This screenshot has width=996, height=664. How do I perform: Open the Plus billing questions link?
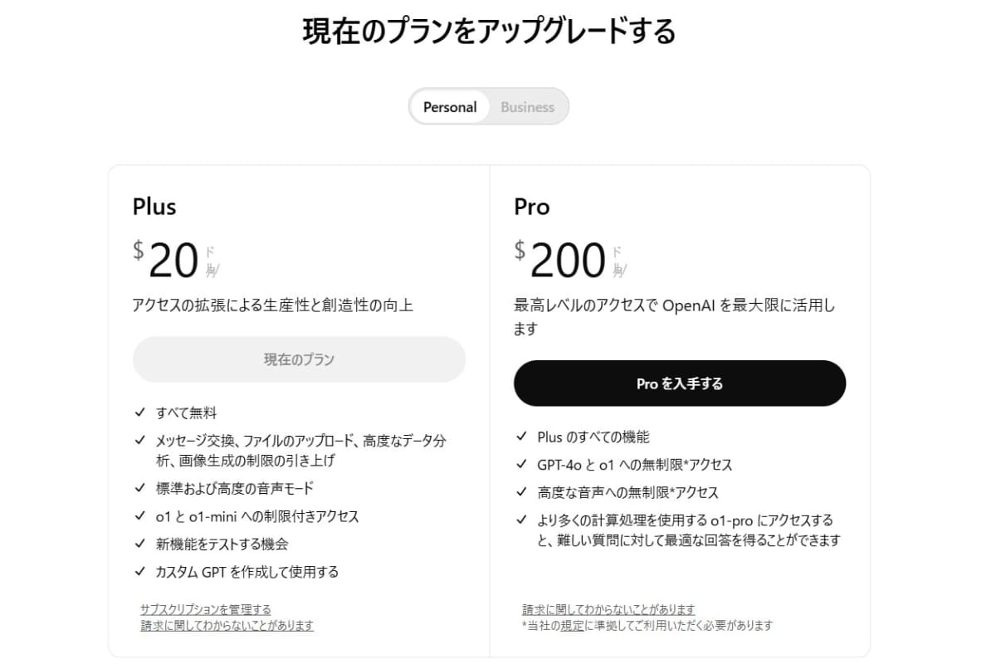coord(227,625)
